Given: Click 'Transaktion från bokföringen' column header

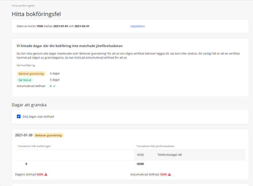Looking at the screenshot, I should tap(34, 146).
